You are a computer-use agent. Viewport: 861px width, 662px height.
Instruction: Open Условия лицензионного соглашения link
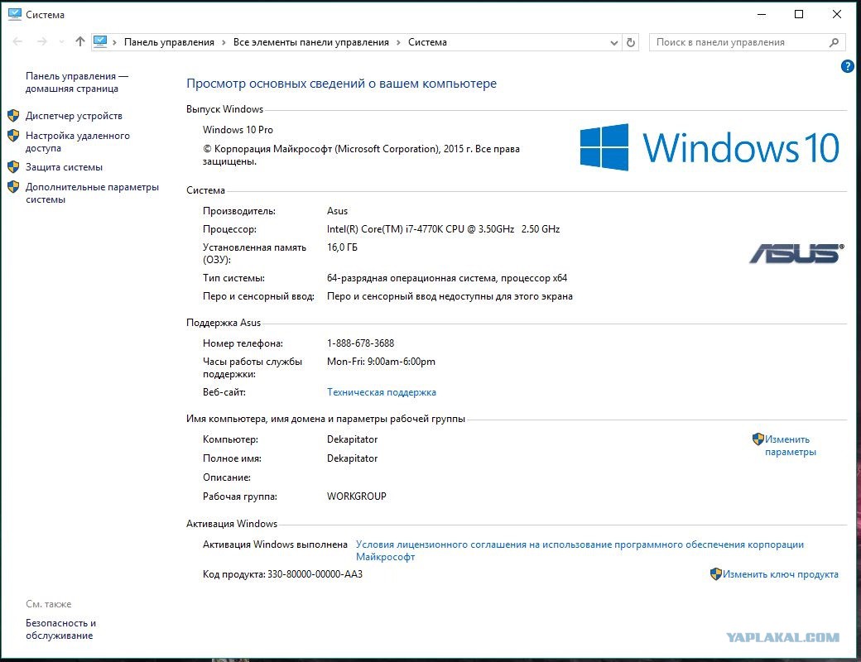click(580, 550)
